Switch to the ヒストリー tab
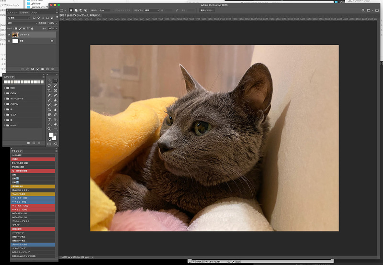Viewport: 383px width, 265px height. point(12,12)
